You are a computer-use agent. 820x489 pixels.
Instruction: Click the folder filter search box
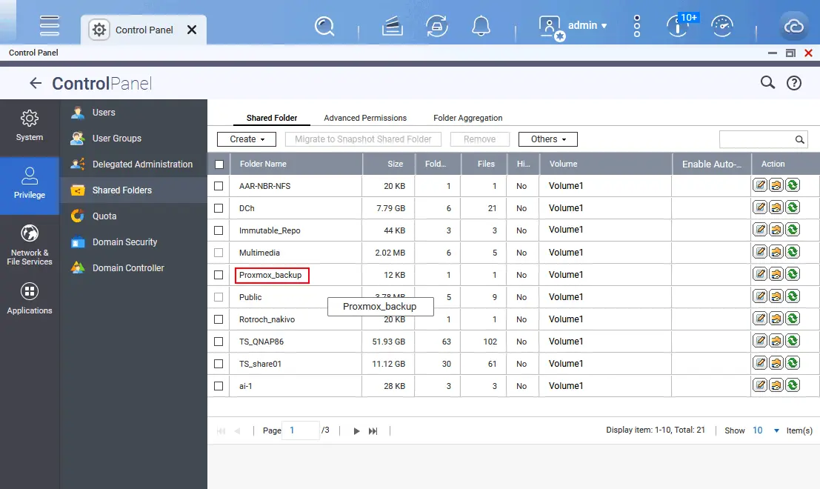tap(764, 139)
